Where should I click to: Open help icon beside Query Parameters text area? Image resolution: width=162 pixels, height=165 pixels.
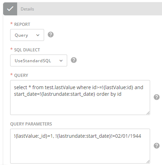(156, 146)
